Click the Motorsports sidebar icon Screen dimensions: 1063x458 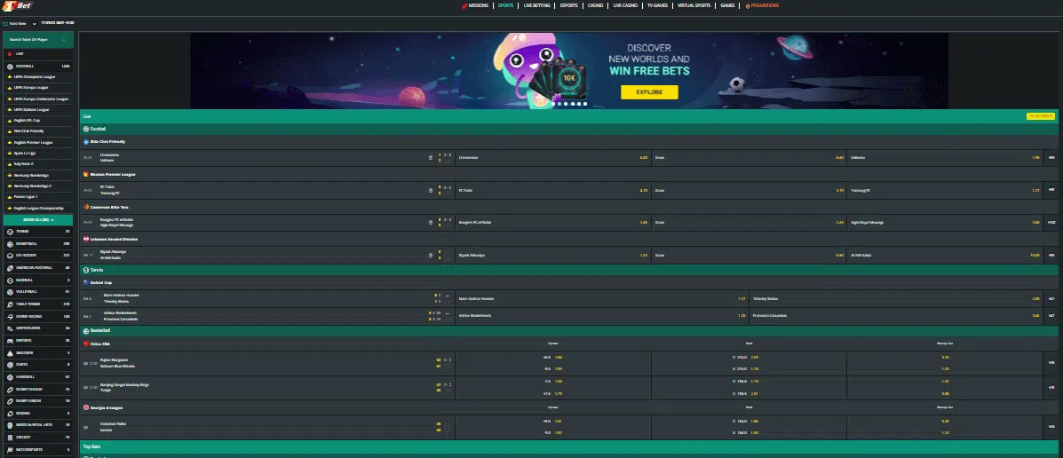pos(10,449)
